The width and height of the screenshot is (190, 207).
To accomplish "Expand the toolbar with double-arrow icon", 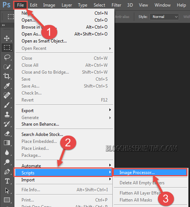I will pos(3,25).
